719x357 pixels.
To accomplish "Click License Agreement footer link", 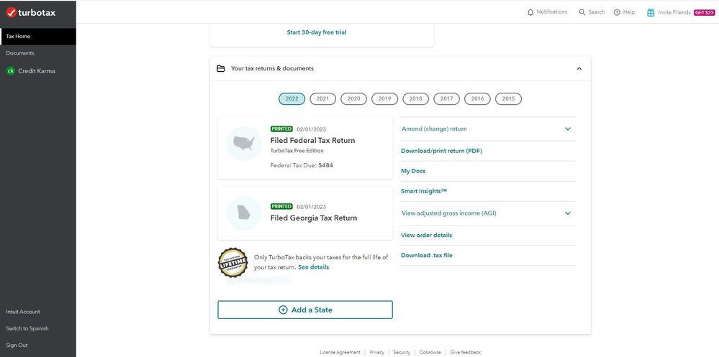I will [x=340, y=353].
